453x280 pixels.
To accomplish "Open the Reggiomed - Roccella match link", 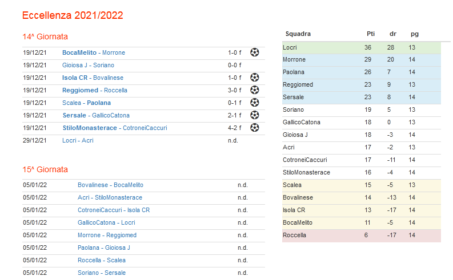I will click(x=95, y=90).
